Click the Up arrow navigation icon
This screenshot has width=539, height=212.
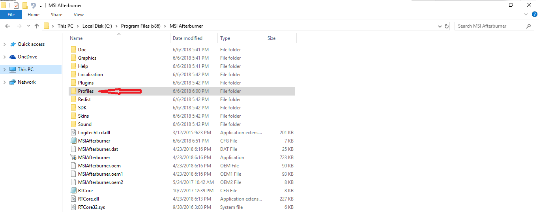37,26
